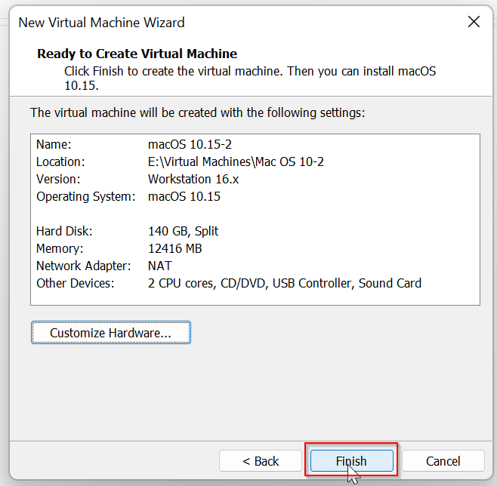Open the Customize Hardware dialog
This screenshot has height=486, width=497.
click(110, 332)
